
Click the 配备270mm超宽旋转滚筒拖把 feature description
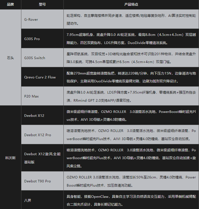(131, 77)
